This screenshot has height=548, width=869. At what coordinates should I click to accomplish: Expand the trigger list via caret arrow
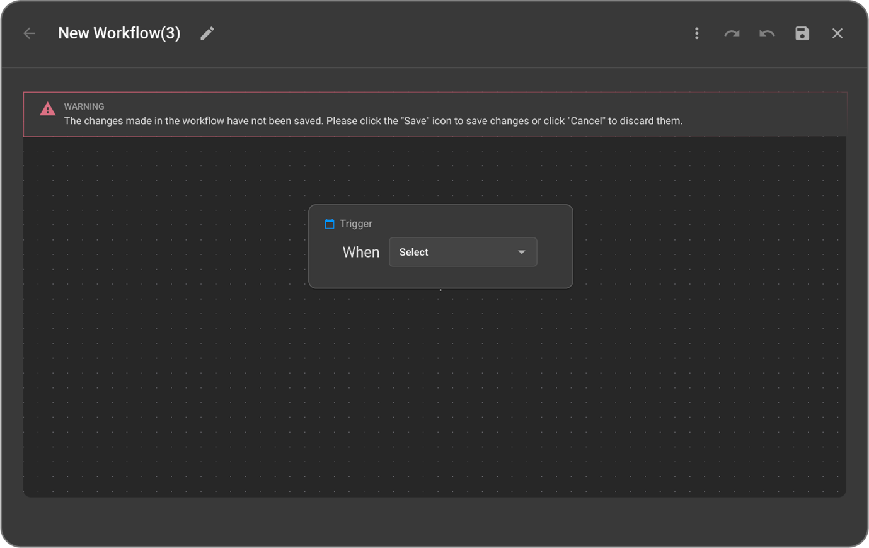pyautogui.click(x=521, y=252)
